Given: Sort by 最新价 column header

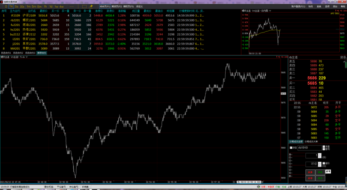Looking at the screenshot, I should (x=43, y=11).
